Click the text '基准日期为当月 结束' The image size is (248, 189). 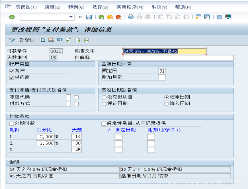(x=145, y=176)
